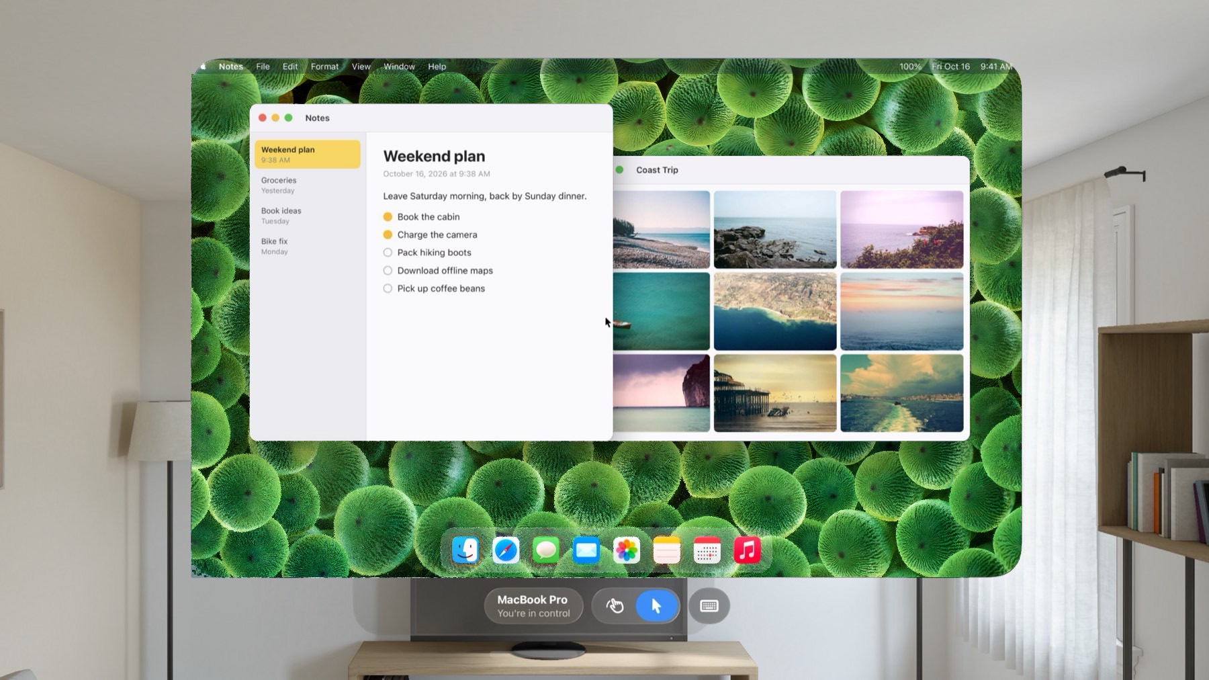The width and height of the screenshot is (1209, 680).
Task: Open the boat wake photo in Coast Trip
Action: pyautogui.click(x=902, y=393)
